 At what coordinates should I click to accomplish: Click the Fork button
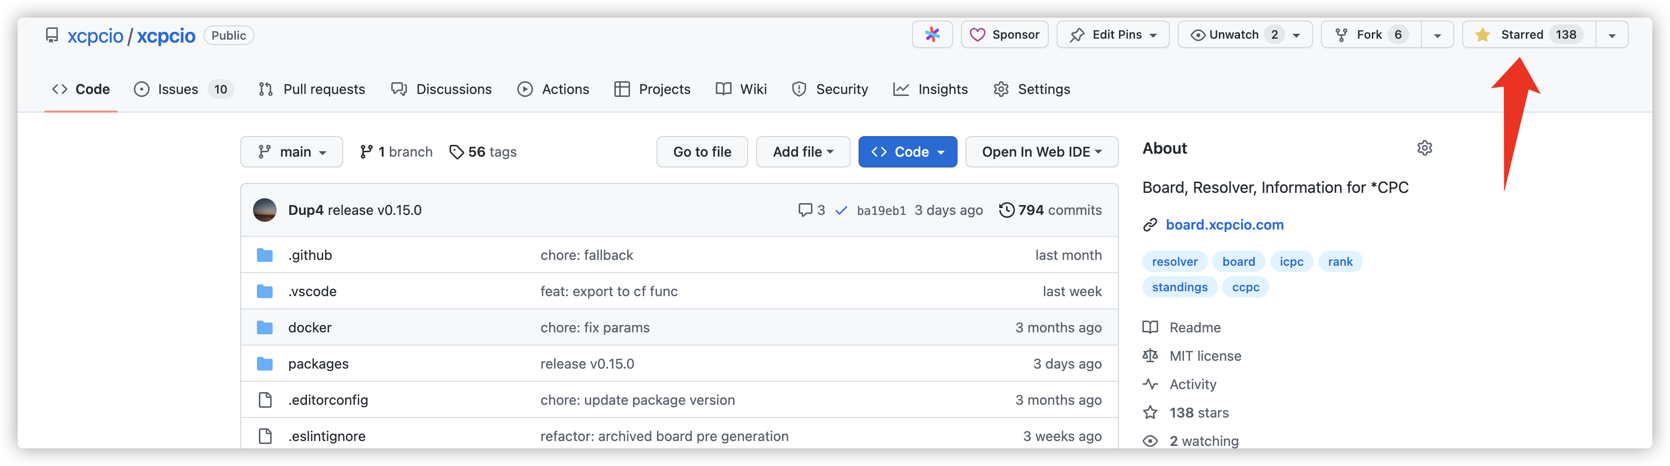pyautogui.click(x=1371, y=35)
